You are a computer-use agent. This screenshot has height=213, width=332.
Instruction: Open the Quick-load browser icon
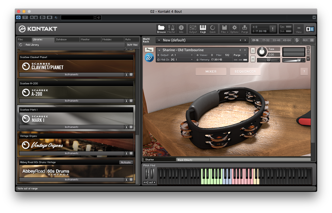click(x=213, y=29)
